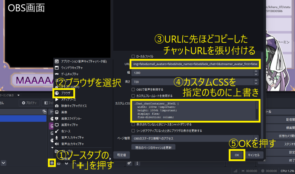Viewport: 295px width, 174px height.
Task: Click the OK button
Action: [x=237, y=155]
